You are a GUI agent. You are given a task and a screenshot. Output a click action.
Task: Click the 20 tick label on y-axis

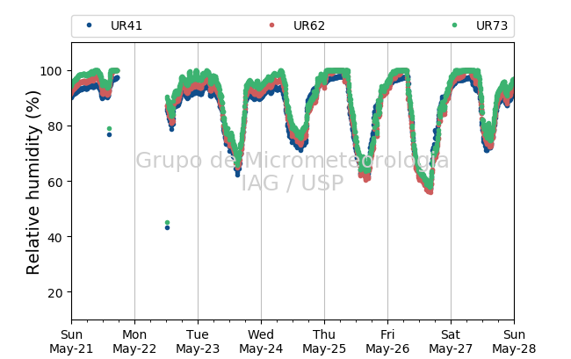[x=54, y=293]
